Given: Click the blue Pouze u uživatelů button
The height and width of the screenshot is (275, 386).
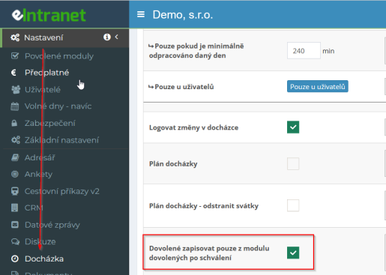Looking at the screenshot, I should click(318, 86).
